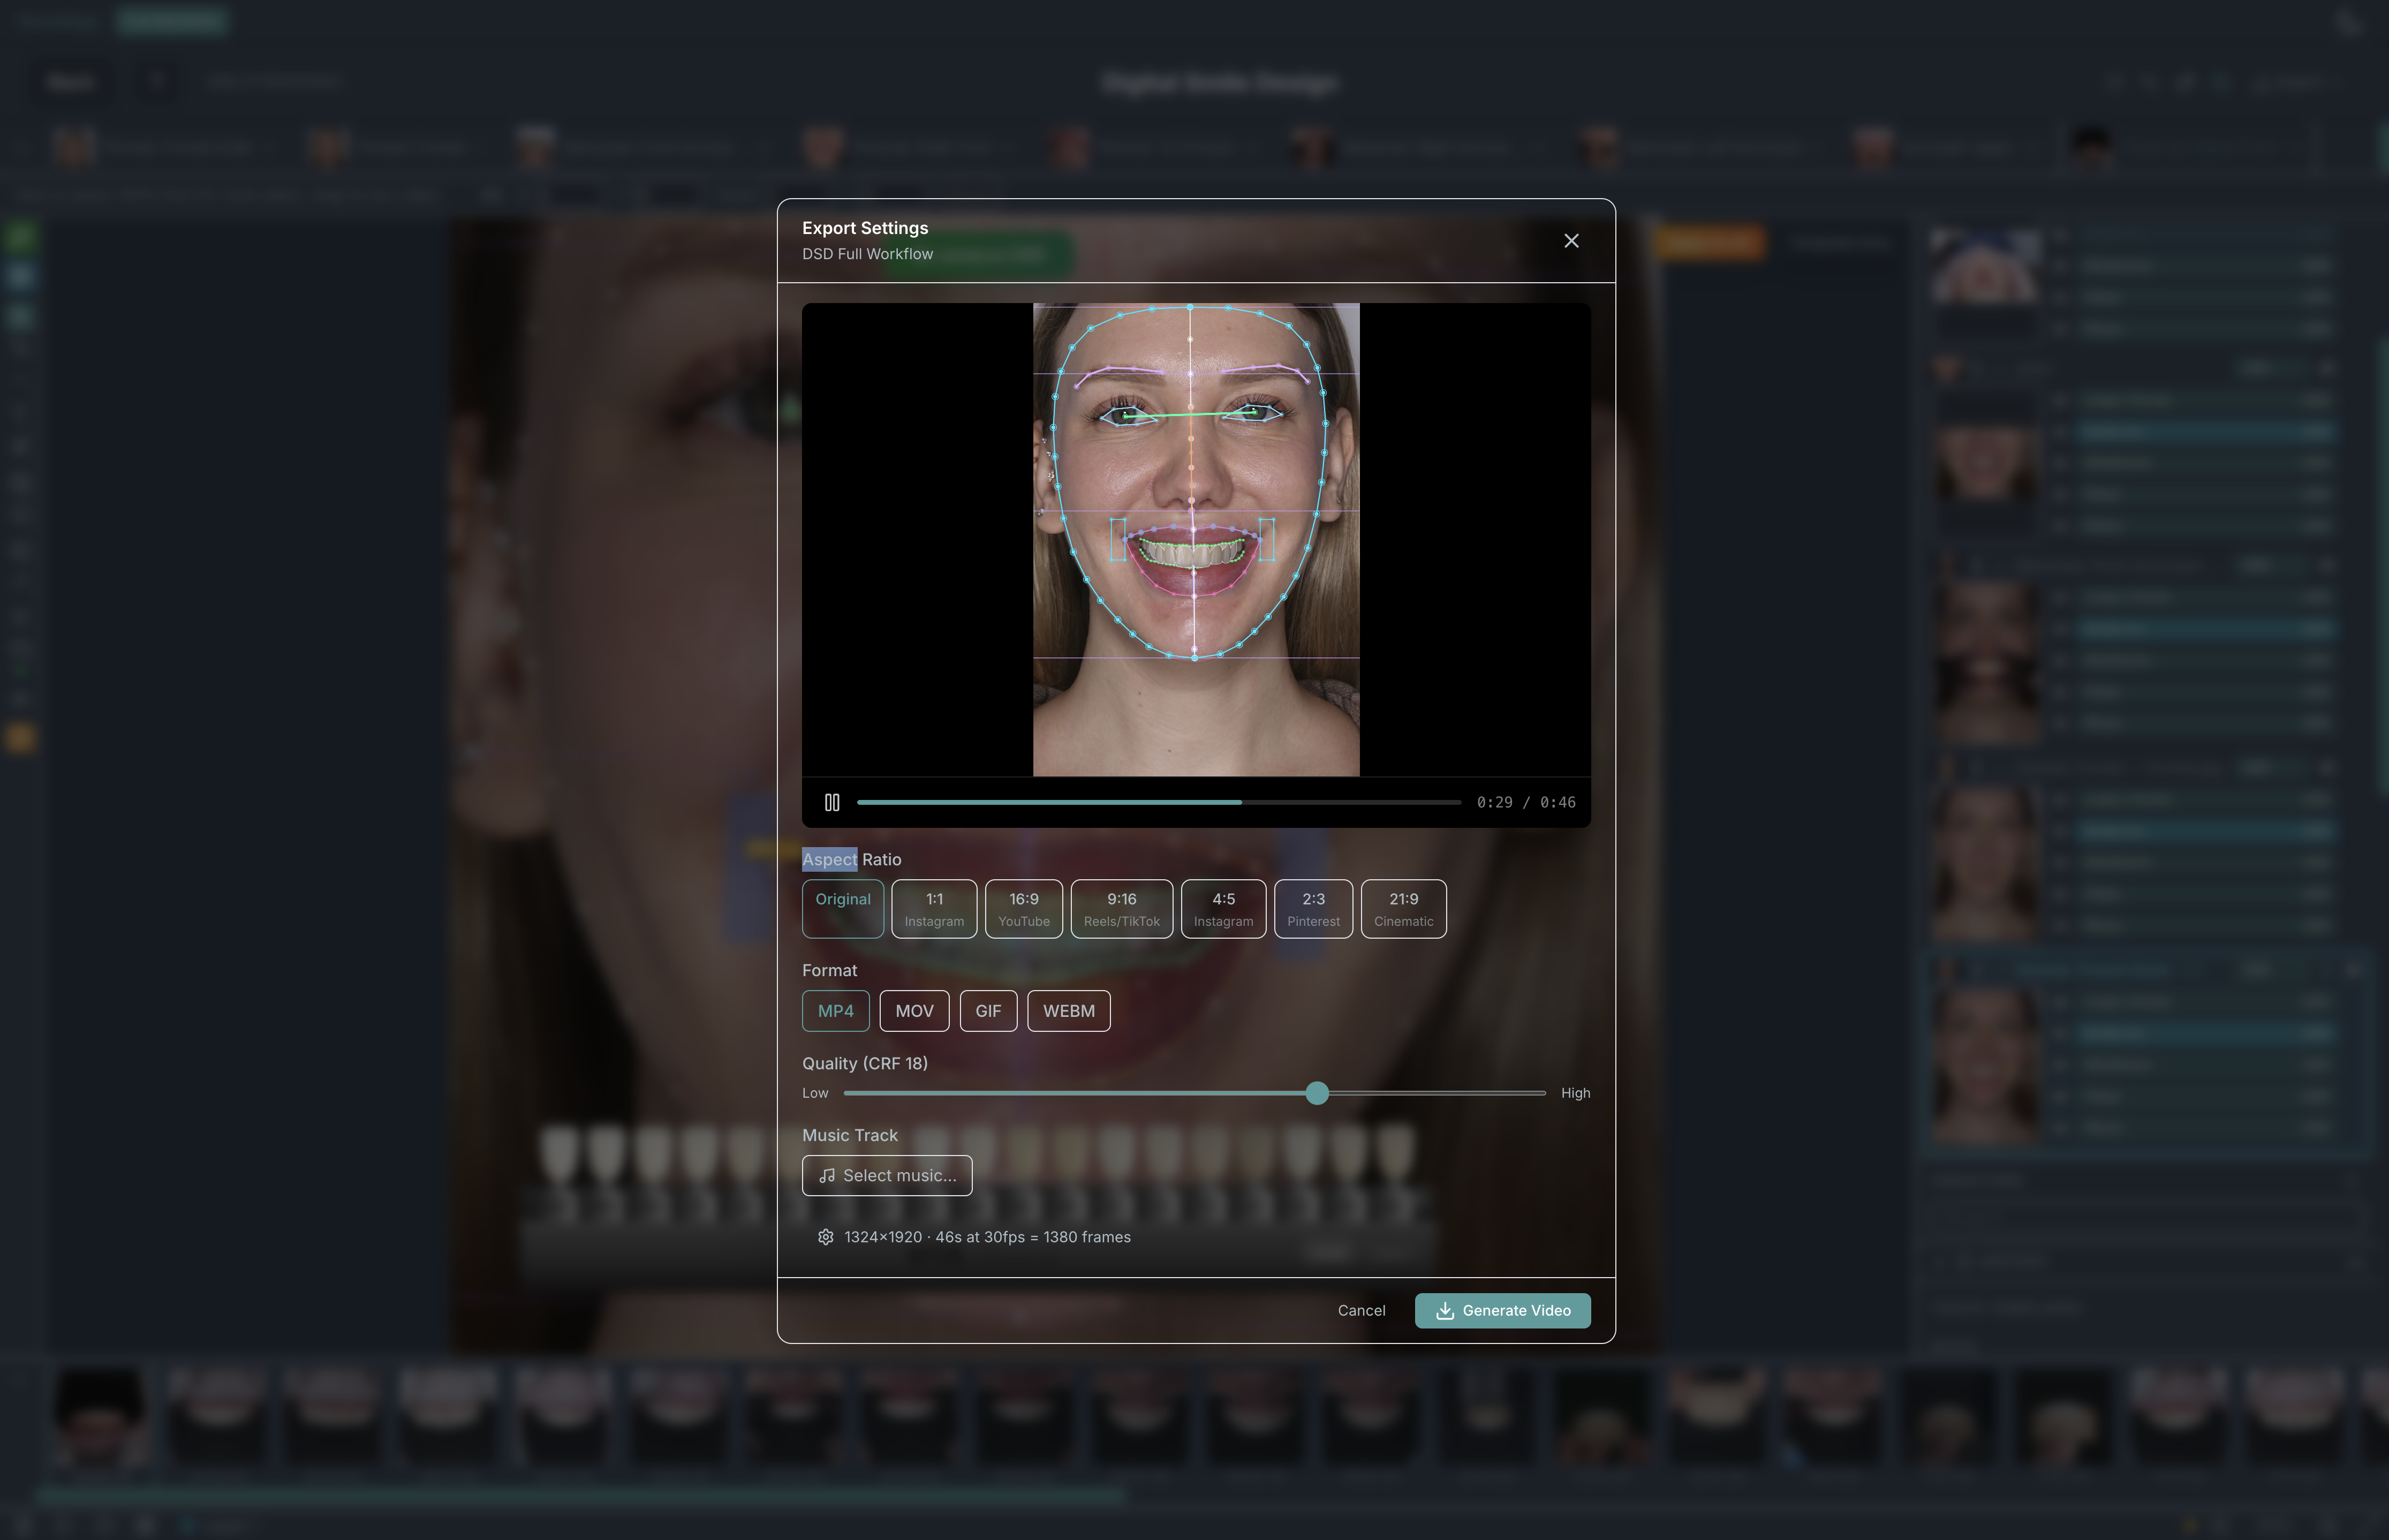Cancel the video export

(1362, 1310)
